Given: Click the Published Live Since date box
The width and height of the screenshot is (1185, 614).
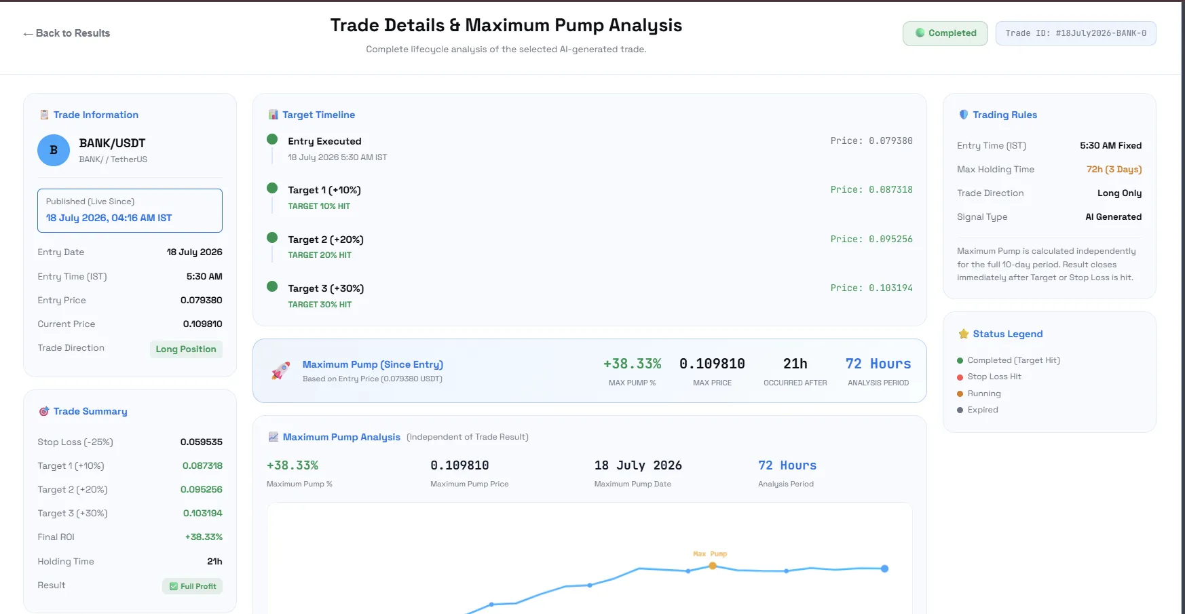Looking at the screenshot, I should click(130, 210).
